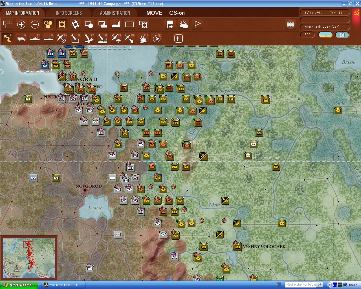Select the F4 ship mode
The image size is (361, 289).
pos(48,38)
